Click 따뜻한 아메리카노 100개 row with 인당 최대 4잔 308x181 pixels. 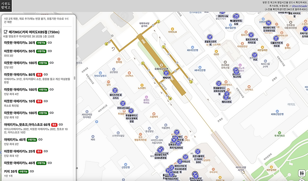point(37,91)
